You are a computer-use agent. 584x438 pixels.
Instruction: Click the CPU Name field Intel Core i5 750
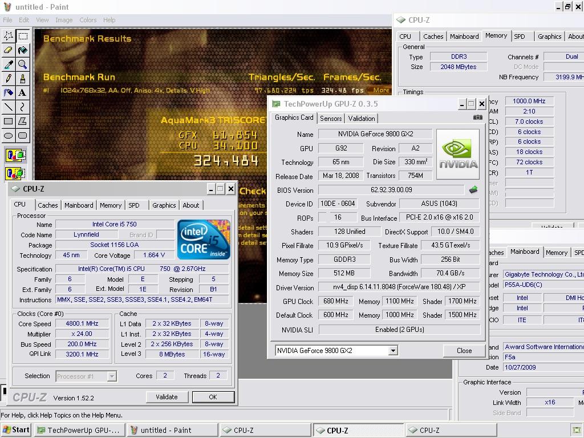(115, 224)
